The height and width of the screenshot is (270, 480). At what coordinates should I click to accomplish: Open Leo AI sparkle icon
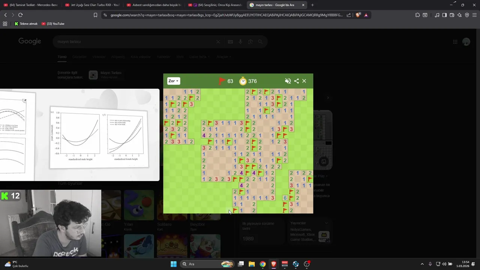click(x=459, y=15)
